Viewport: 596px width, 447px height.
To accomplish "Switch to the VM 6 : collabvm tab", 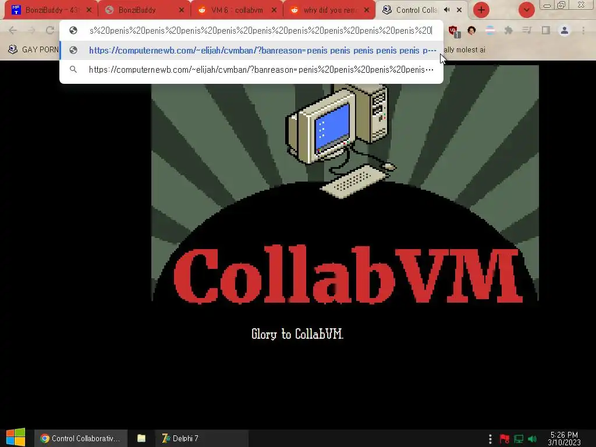I will click(x=237, y=10).
